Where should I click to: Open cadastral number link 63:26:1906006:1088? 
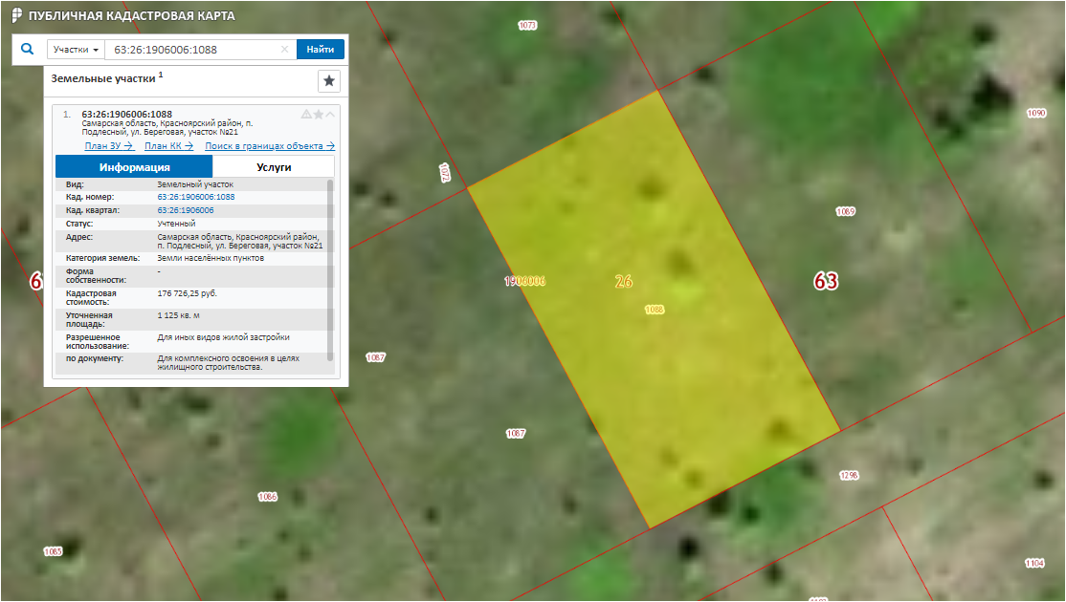[x=196, y=197]
